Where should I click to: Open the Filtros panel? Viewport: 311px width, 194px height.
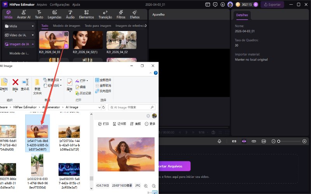pos(121,15)
